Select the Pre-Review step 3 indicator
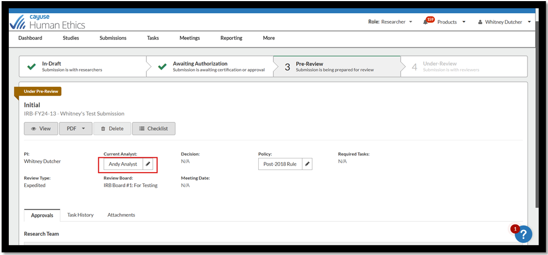 coord(288,67)
